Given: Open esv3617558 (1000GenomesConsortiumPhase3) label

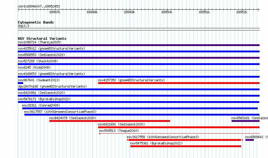Looking at the screenshot, I should pos(163,137).
